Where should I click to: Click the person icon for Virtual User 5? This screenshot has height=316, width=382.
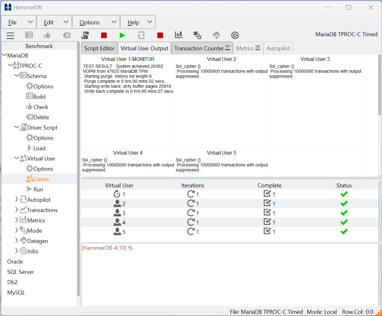pos(117,232)
